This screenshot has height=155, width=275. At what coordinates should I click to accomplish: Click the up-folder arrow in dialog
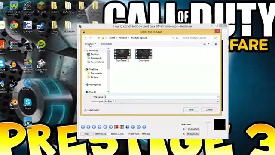click(99, 38)
